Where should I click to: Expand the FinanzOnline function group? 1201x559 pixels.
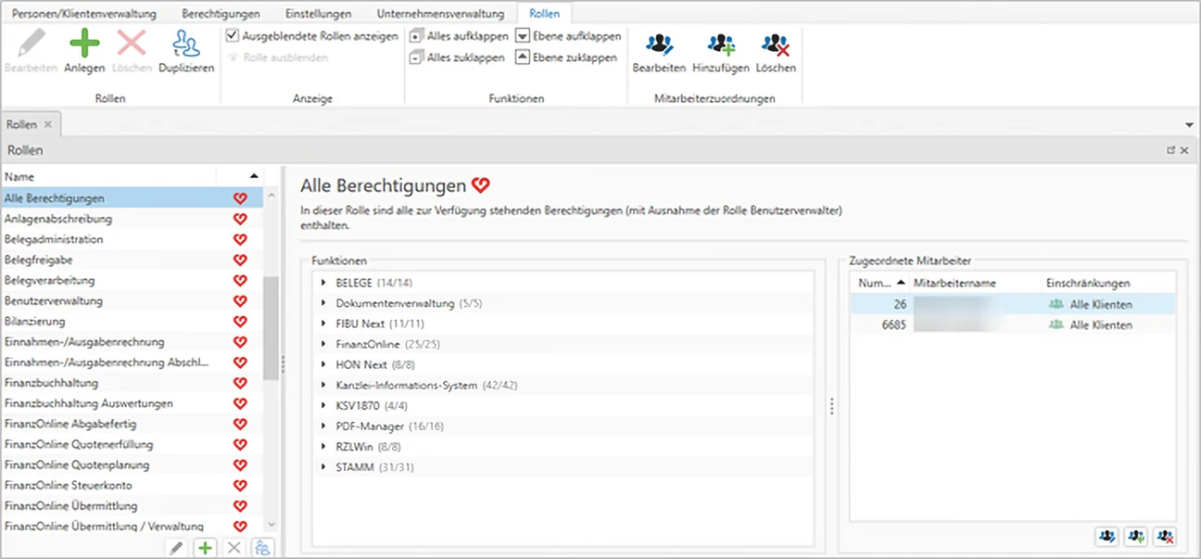pyautogui.click(x=323, y=344)
